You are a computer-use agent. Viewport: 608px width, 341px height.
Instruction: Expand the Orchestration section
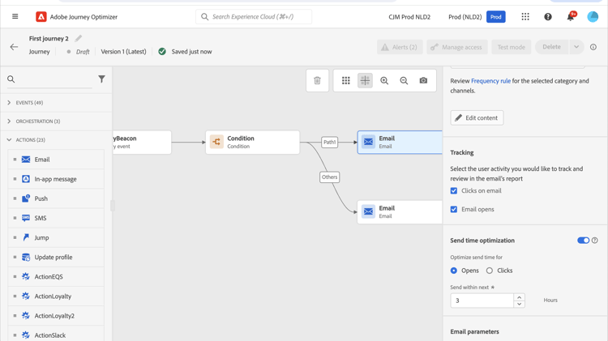[x=10, y=121]
